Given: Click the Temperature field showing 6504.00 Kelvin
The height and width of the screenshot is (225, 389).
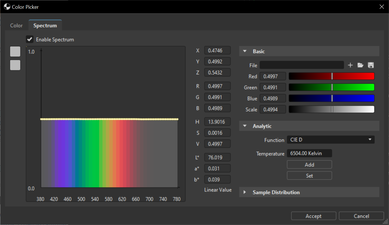Looking at the screenshot, I should pos(309,153).
